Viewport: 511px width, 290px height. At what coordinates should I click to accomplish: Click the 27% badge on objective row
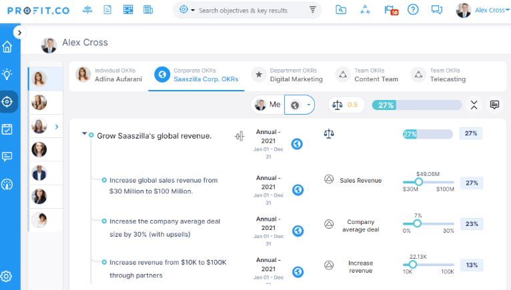pyautogui.click(x=471, y=133)
